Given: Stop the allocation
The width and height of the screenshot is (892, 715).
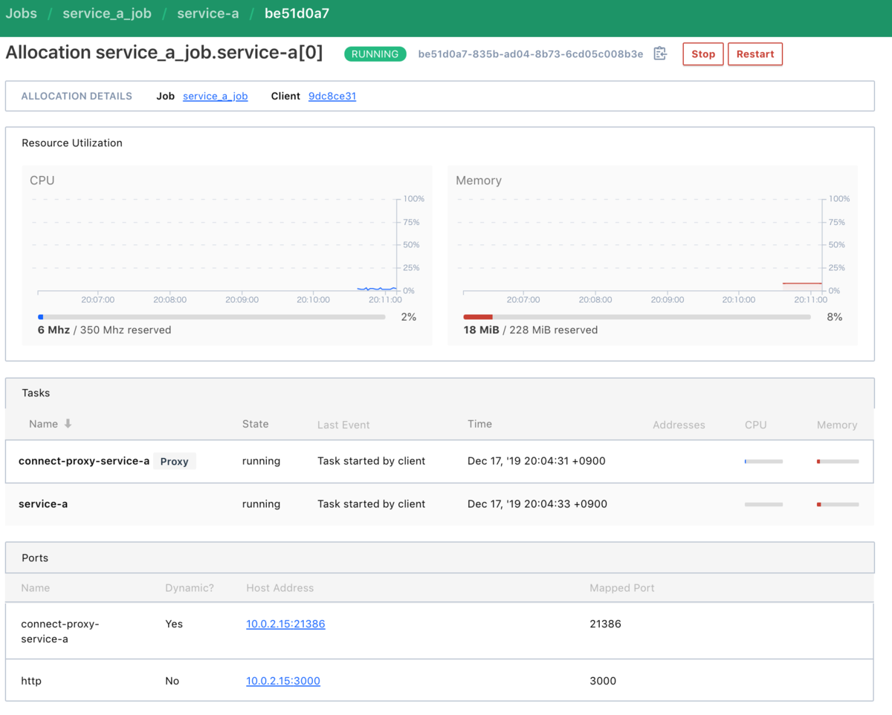Looking at the screenshot, I should [703, 54].
